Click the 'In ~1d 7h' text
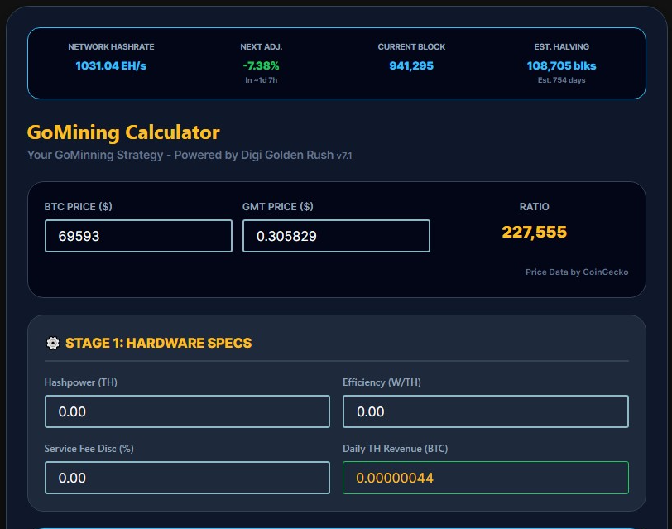Image resolution: width=672 pixels, height=529 pixels. (261, 80)
